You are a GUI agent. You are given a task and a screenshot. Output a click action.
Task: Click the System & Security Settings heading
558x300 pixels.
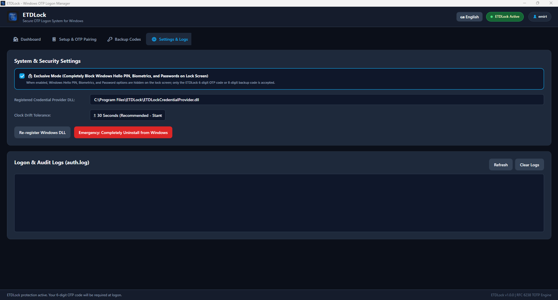click(47, 61)
